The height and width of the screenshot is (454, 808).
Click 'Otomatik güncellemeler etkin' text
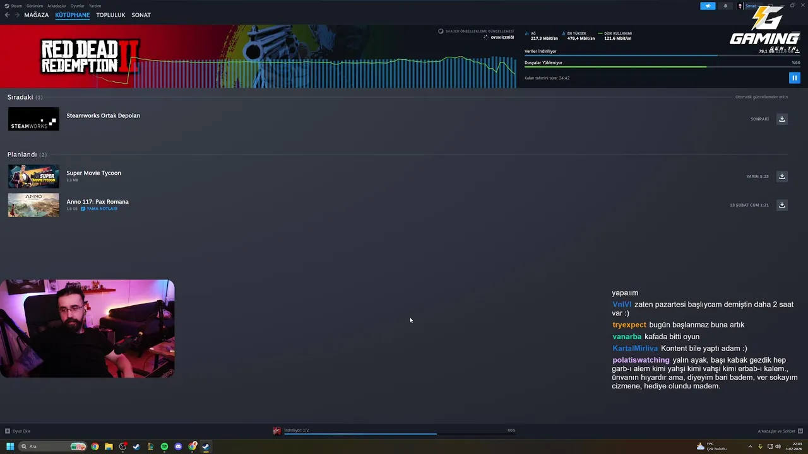(x=761, y=97)
